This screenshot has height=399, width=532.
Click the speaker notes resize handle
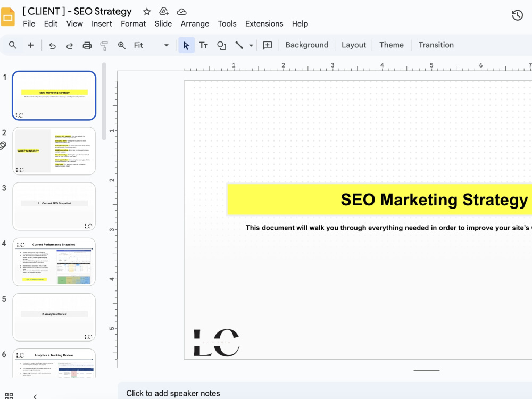(x=427, y=370)
